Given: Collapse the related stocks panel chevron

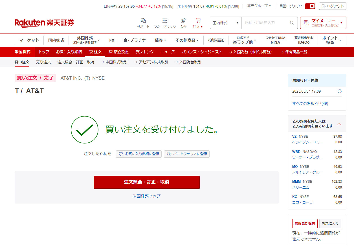Looking at the screenshot, I should click(x=339, y=124).
